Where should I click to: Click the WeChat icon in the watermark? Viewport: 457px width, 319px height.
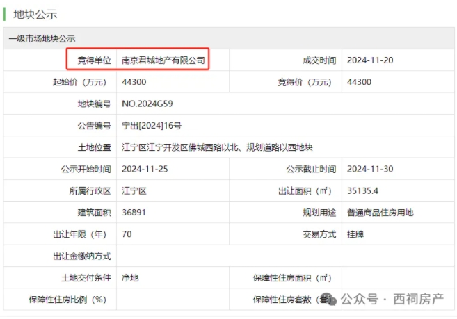(328, 300)
